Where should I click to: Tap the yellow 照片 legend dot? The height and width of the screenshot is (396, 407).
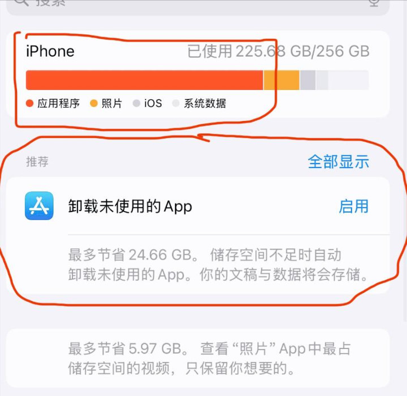pyautogui.click(x=94, y=103)
